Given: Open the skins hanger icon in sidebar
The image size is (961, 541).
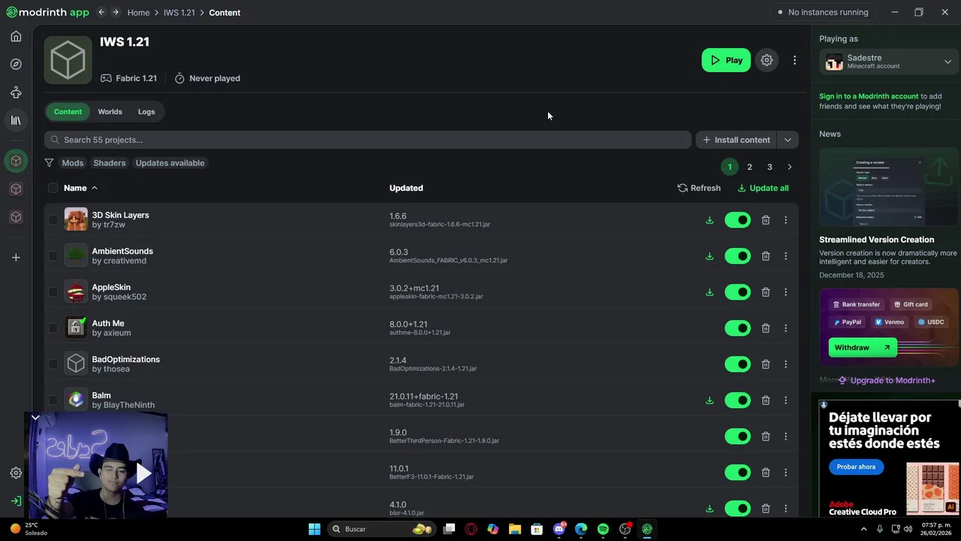Looking at the screenshot, I should (16, 92).
